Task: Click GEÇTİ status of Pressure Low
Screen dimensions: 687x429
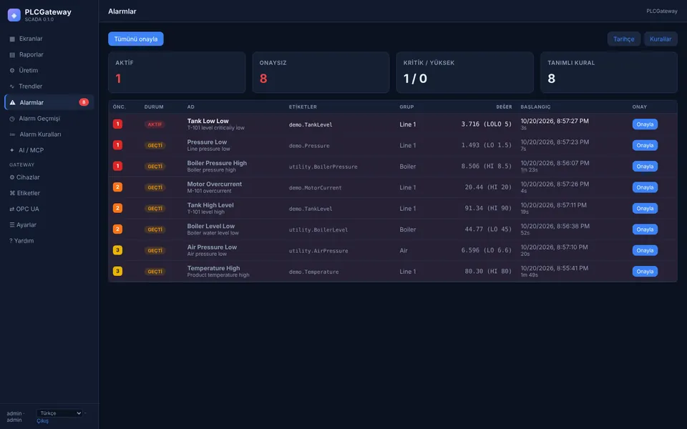Action: pos(155,145)
